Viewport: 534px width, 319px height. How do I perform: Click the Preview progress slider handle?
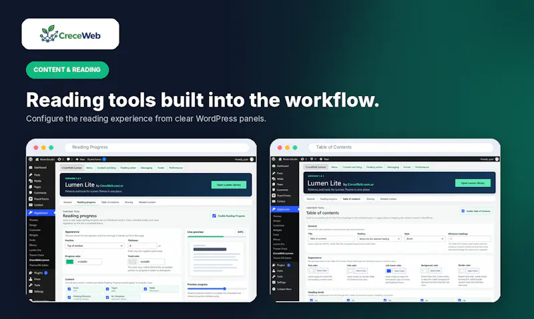pos(224,289)
